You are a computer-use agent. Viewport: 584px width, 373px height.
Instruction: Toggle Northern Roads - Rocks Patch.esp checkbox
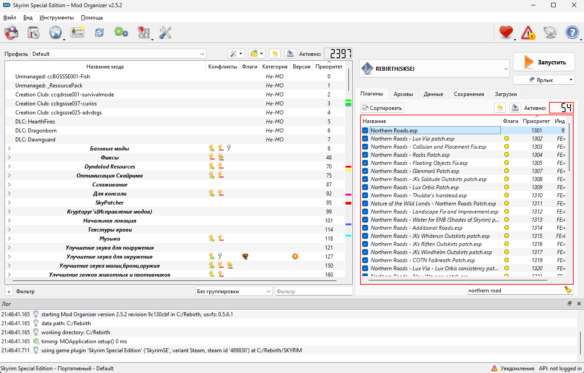coord(365,155)
